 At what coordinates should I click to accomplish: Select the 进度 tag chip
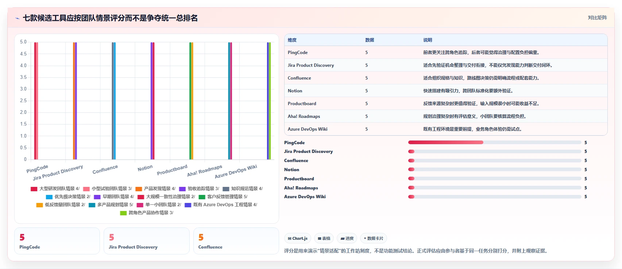347,238
